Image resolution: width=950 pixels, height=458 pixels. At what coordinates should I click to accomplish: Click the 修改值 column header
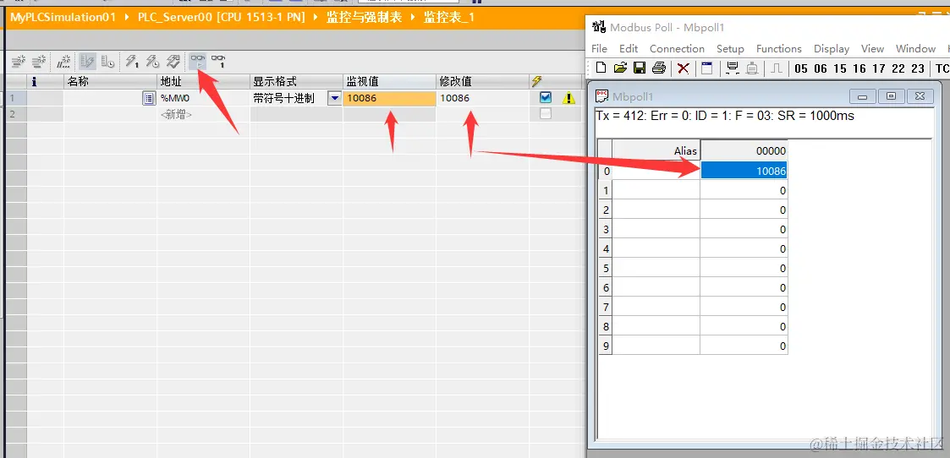click(483, 81)
